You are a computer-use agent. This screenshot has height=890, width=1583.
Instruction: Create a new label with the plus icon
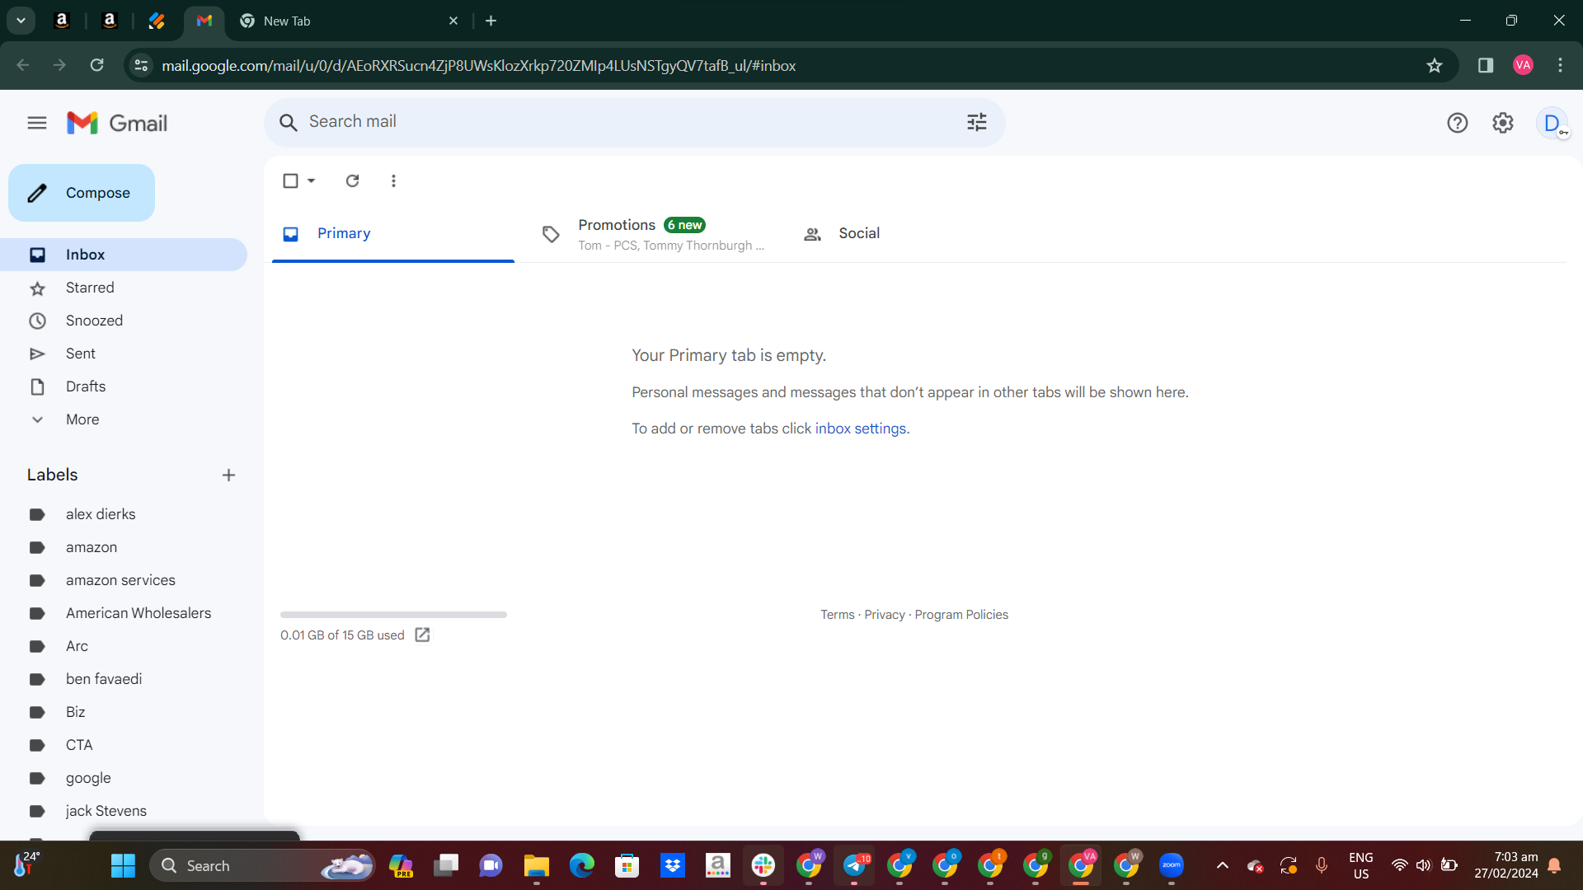coord(228,475)
